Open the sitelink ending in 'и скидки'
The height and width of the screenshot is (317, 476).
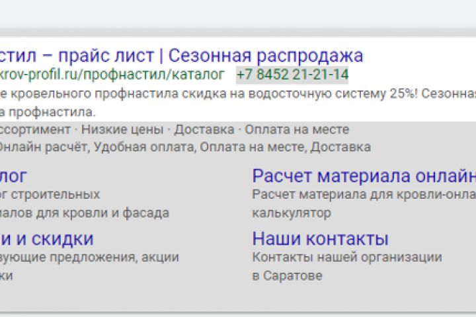(47, 238)
